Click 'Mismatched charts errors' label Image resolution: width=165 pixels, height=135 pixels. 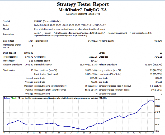point(12,46)
